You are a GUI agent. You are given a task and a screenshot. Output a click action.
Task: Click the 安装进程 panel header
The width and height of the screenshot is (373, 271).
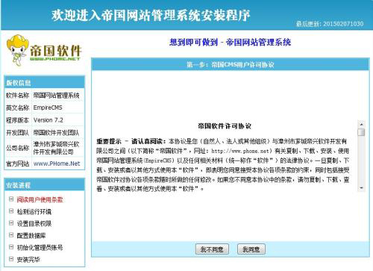pos(45,185)
